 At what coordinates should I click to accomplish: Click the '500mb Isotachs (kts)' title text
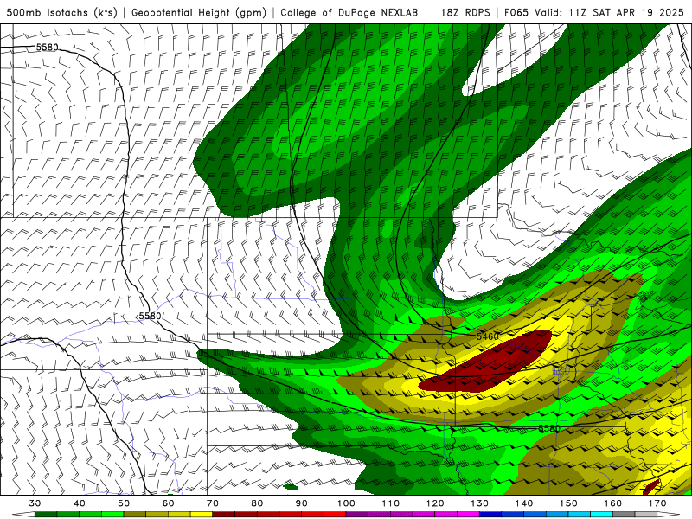click(62, 12)
